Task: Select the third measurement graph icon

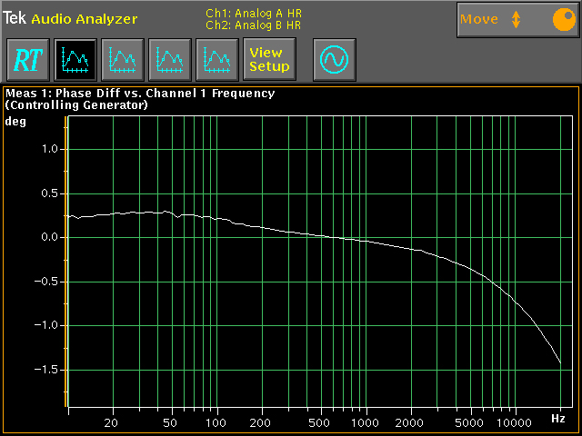Action: pos(169,60)
